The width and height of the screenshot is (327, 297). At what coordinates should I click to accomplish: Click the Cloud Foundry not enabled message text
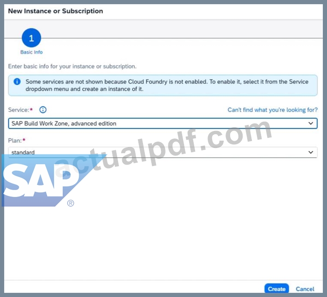tap(167, 85)
